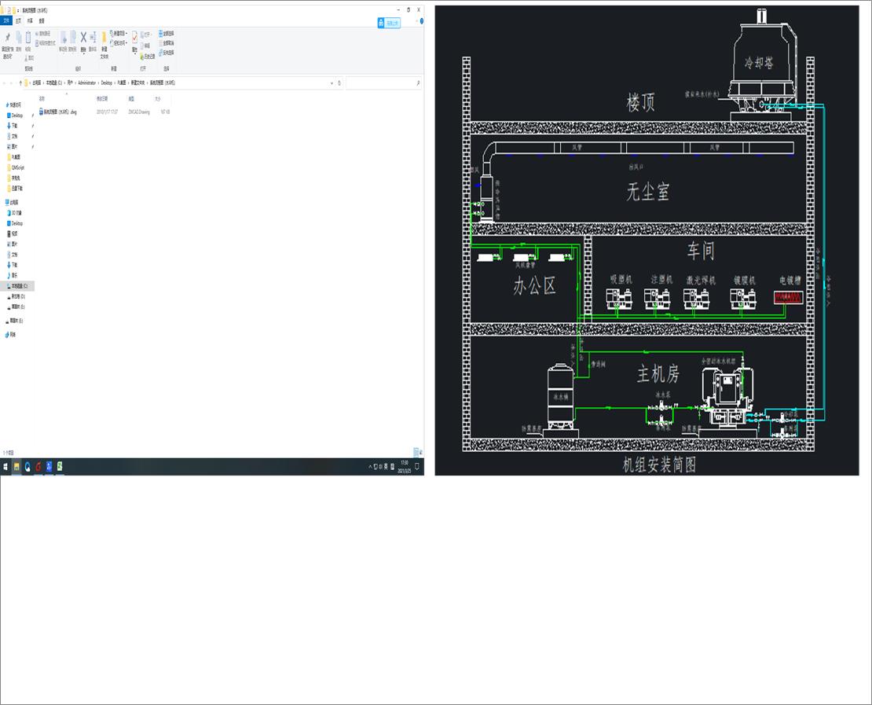Sort by the Size column header
This screenshot has width=872, height=705.
pos(157,98)
